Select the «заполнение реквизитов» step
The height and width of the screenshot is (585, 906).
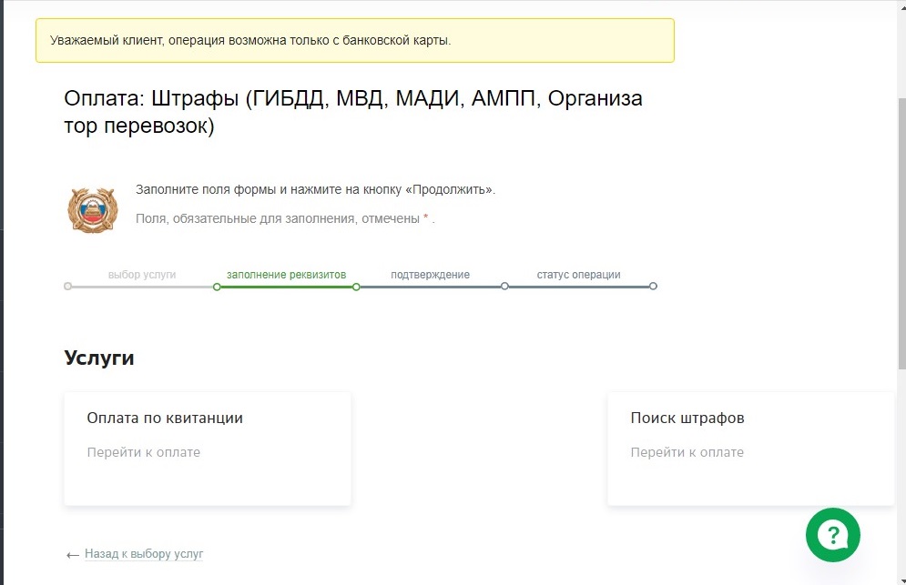286,274
